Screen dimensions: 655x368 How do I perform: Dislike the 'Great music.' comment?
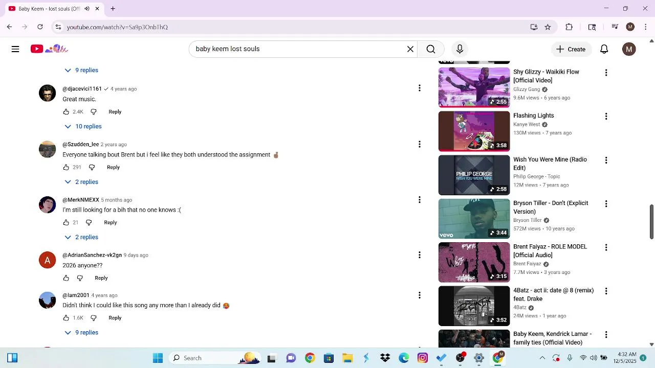pos(94,112)
